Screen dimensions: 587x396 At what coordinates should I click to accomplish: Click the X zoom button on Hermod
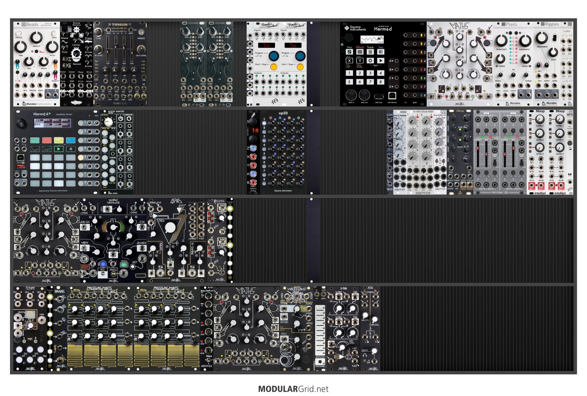point(349,61)
